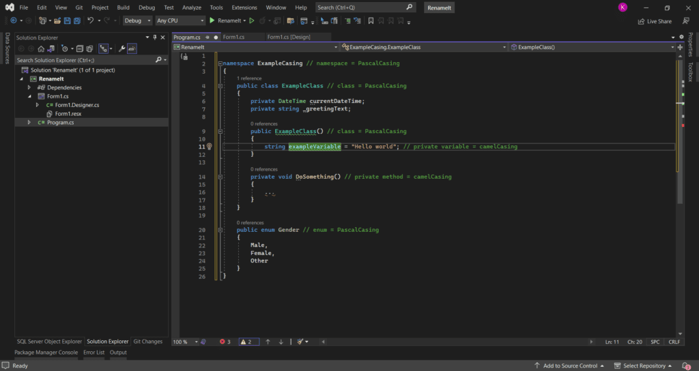Collapse the namespace ExampleCasing code block
The image size is (699, 371).
coord(220,63)
